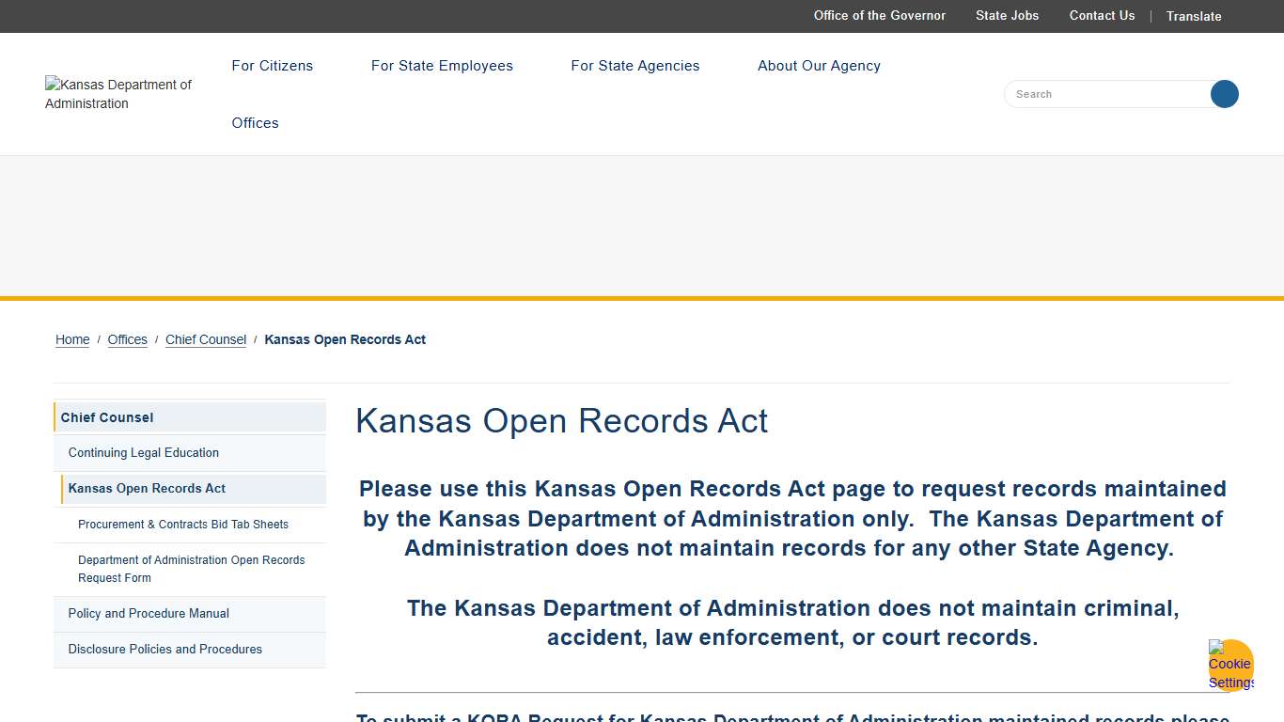Click the Kansas Department of Administration logo
Image resolution: width=1284 pixels, height=722 pixels.
119,94
